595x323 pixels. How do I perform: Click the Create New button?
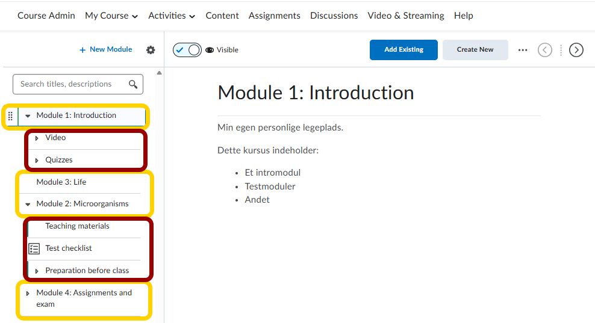point(475,50)
